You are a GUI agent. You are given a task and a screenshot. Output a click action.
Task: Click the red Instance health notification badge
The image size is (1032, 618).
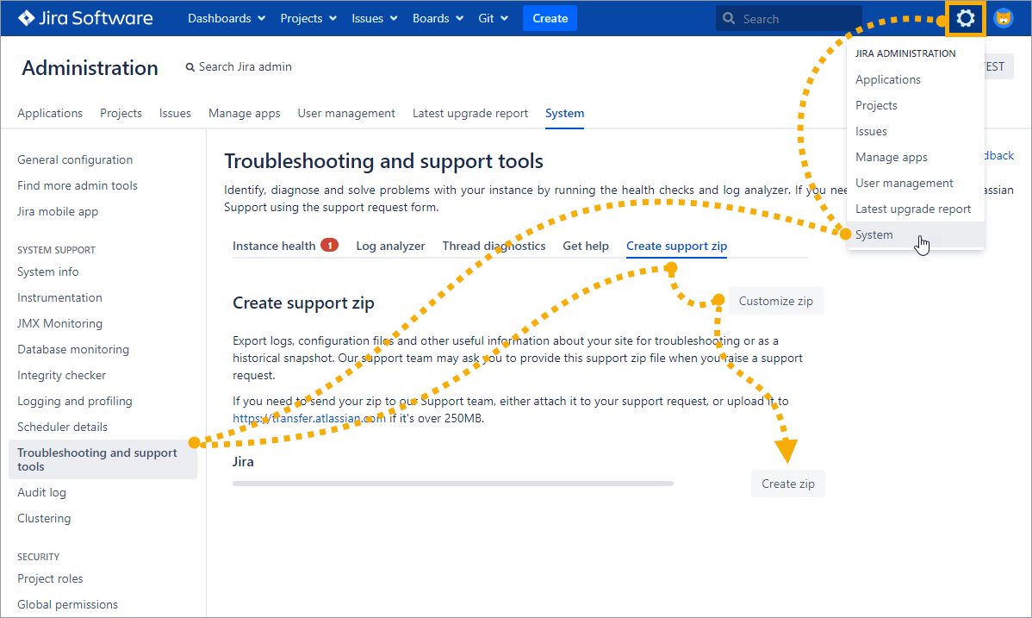pyautogui.click(x=329, y=246)
